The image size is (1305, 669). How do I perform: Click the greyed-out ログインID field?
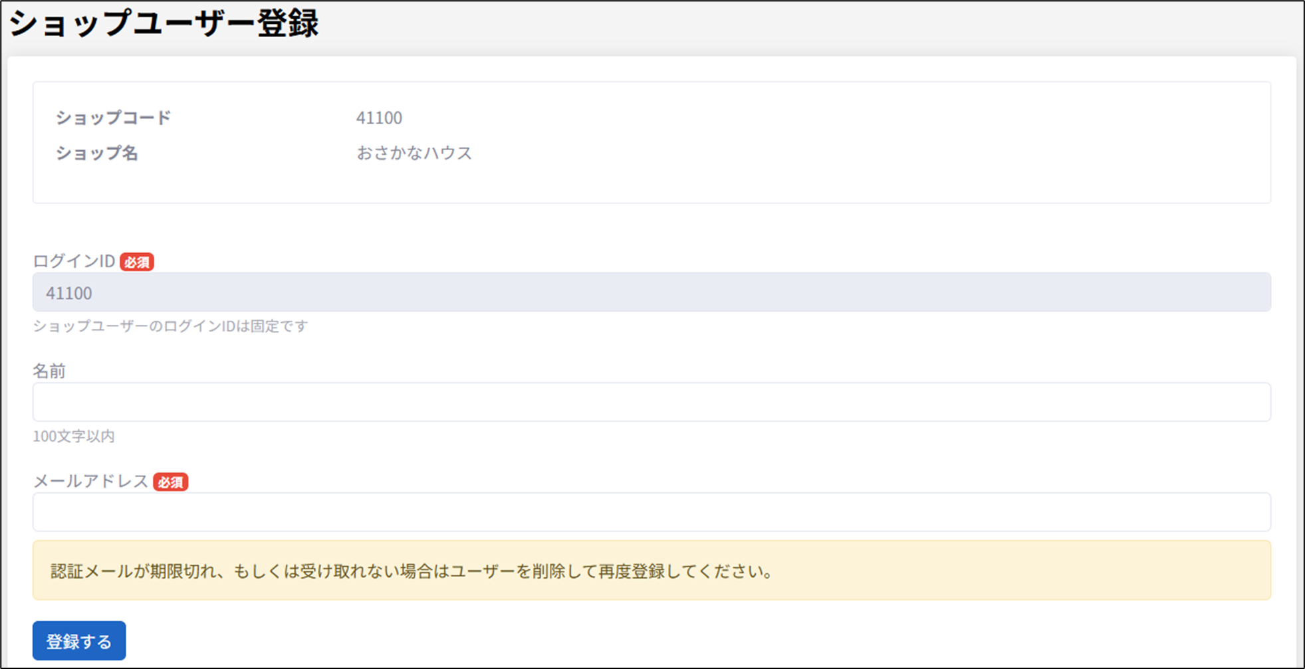pos(652,292)
